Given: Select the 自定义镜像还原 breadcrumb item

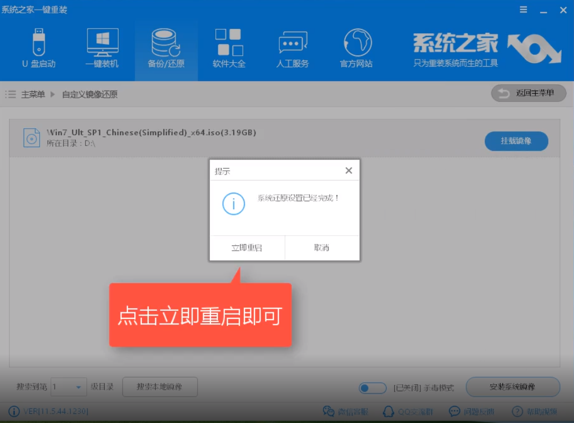Looking at the screenshot, I should coord(89,94).
